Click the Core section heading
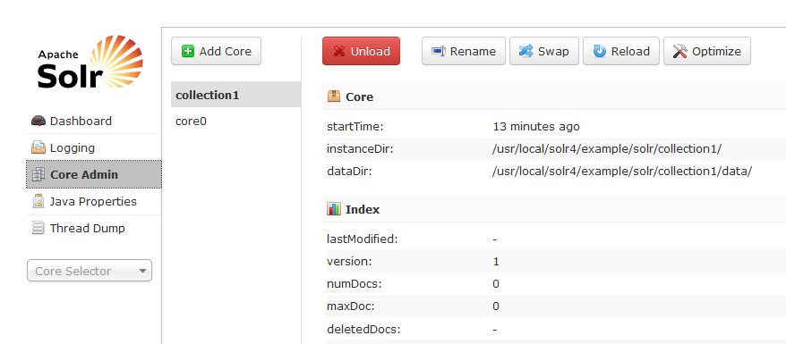 359,96
